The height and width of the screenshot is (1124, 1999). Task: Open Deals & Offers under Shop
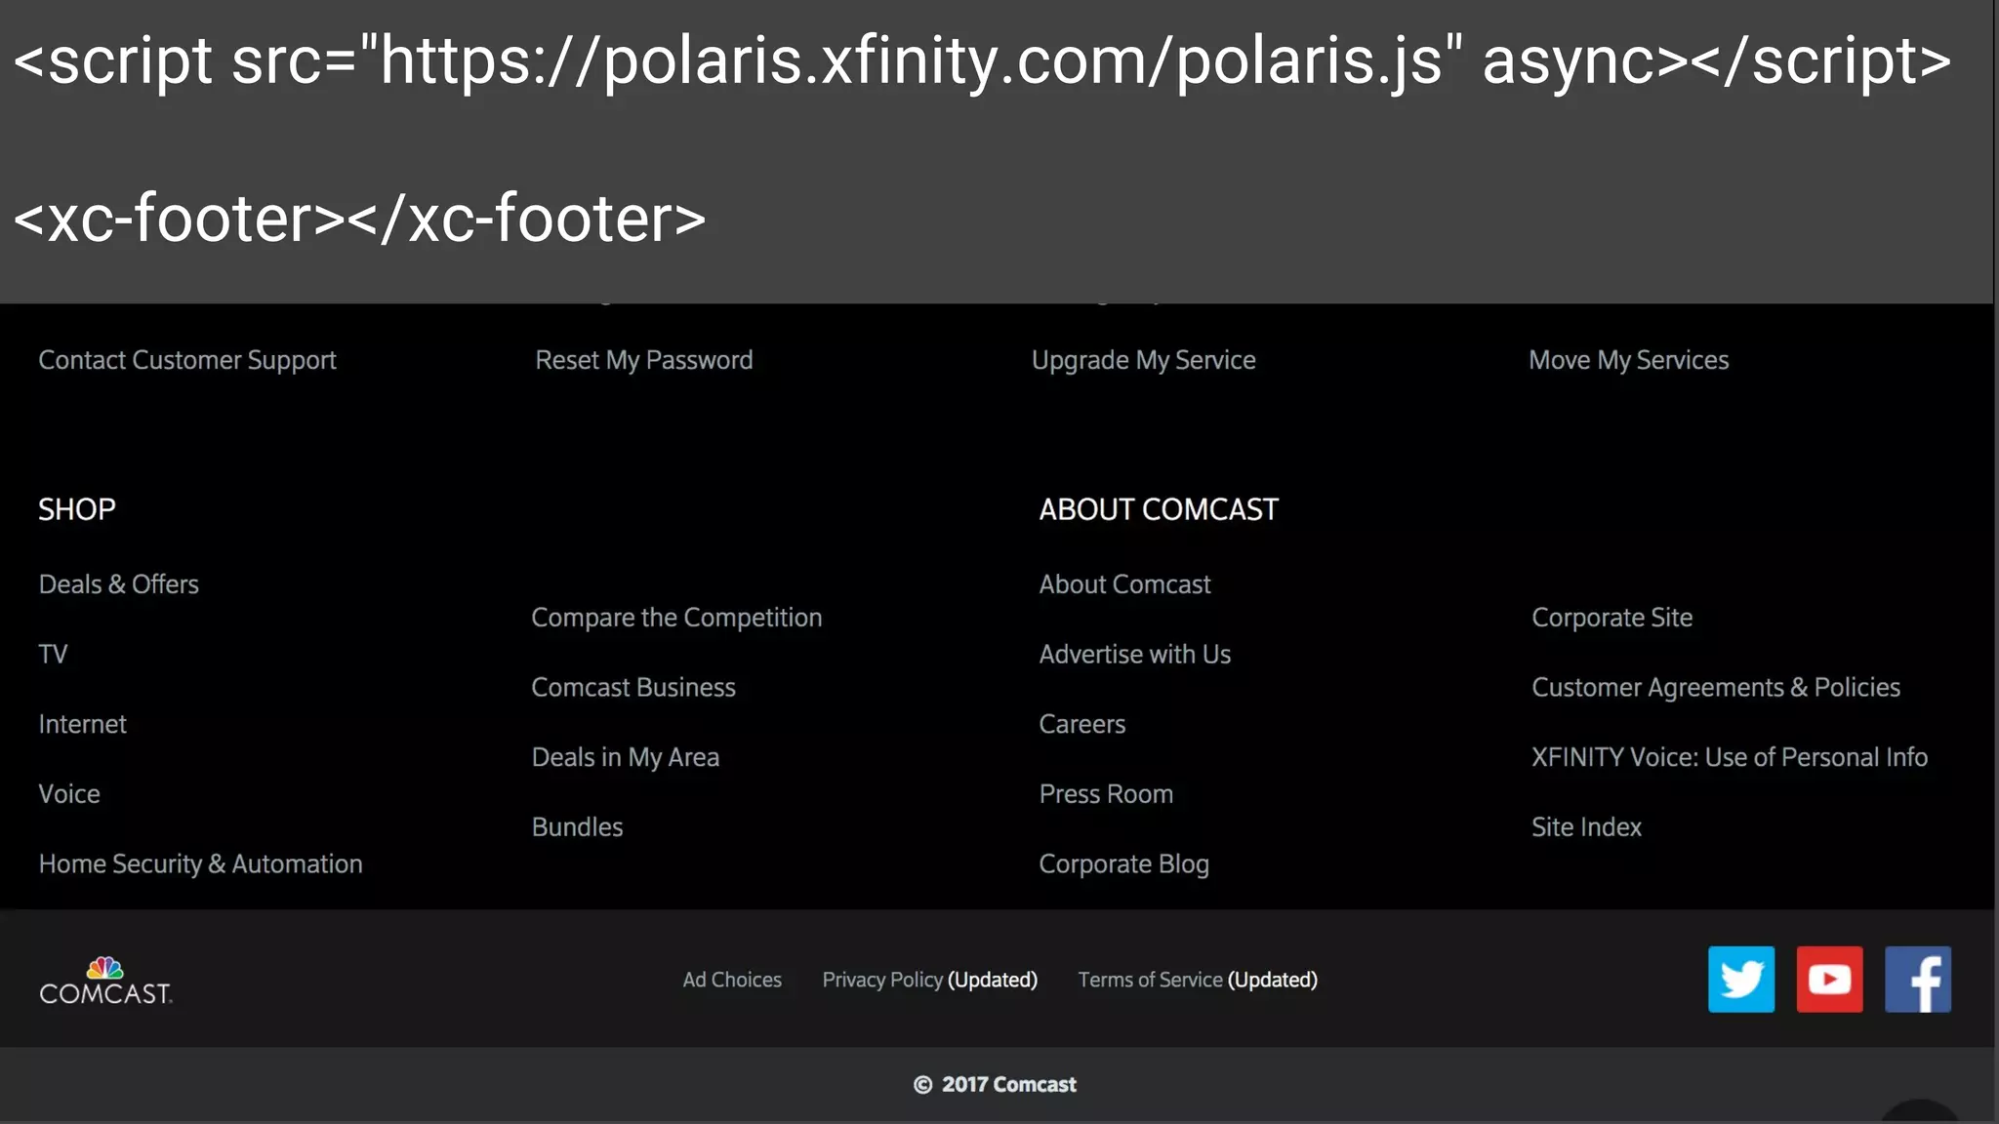(x=119, y=584)
